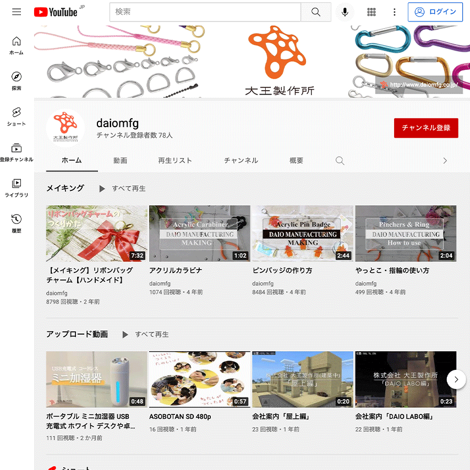Open title 会社案内「DAIO LABO編」
Image resolution: width=470 pixels, height=470 pixels.
[394, 417]
